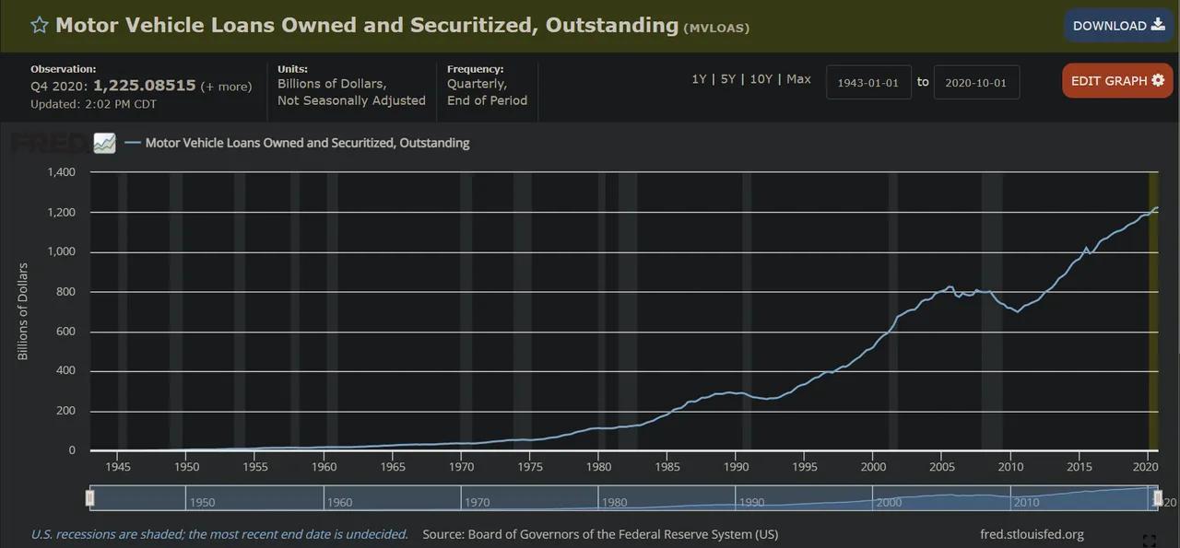Open fullscreen view icon in the chart corner
Screen dimensions: 1180x548
[1149, 541]
